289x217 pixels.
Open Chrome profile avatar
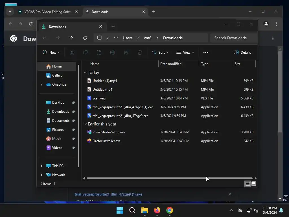[x=266, y=24]
